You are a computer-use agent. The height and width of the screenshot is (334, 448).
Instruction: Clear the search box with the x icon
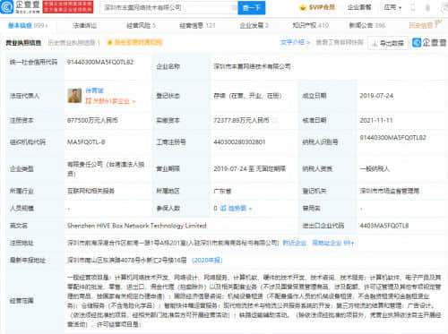click(x=234, y=8)
